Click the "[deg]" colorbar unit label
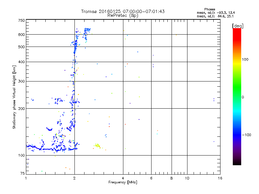Viewport: 259px width, 194px height. click(x=238, y=26)
